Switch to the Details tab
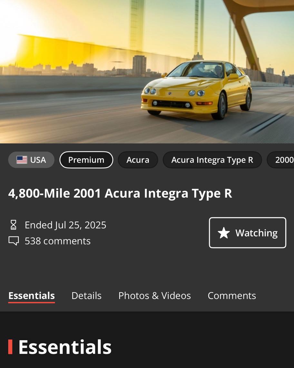 (86, 296)
